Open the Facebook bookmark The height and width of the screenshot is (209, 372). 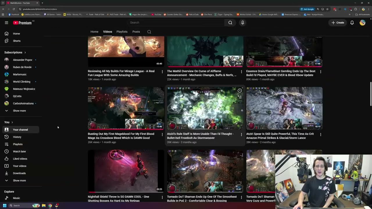pyautogui.click(x=14, y=14)
